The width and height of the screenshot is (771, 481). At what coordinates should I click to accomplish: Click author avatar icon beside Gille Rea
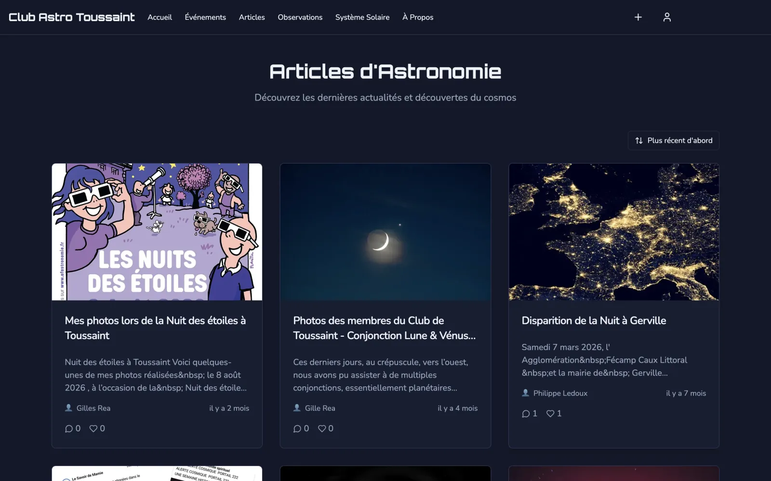pos(297,408)
